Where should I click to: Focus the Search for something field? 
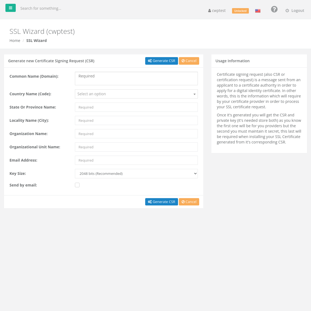click(40, 8)
